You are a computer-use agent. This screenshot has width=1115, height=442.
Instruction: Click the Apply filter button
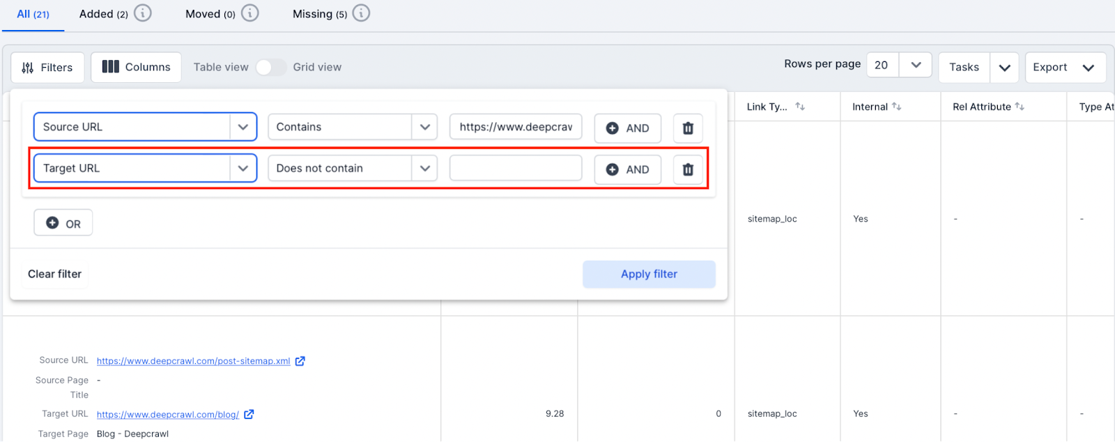(x=649, y=274)
